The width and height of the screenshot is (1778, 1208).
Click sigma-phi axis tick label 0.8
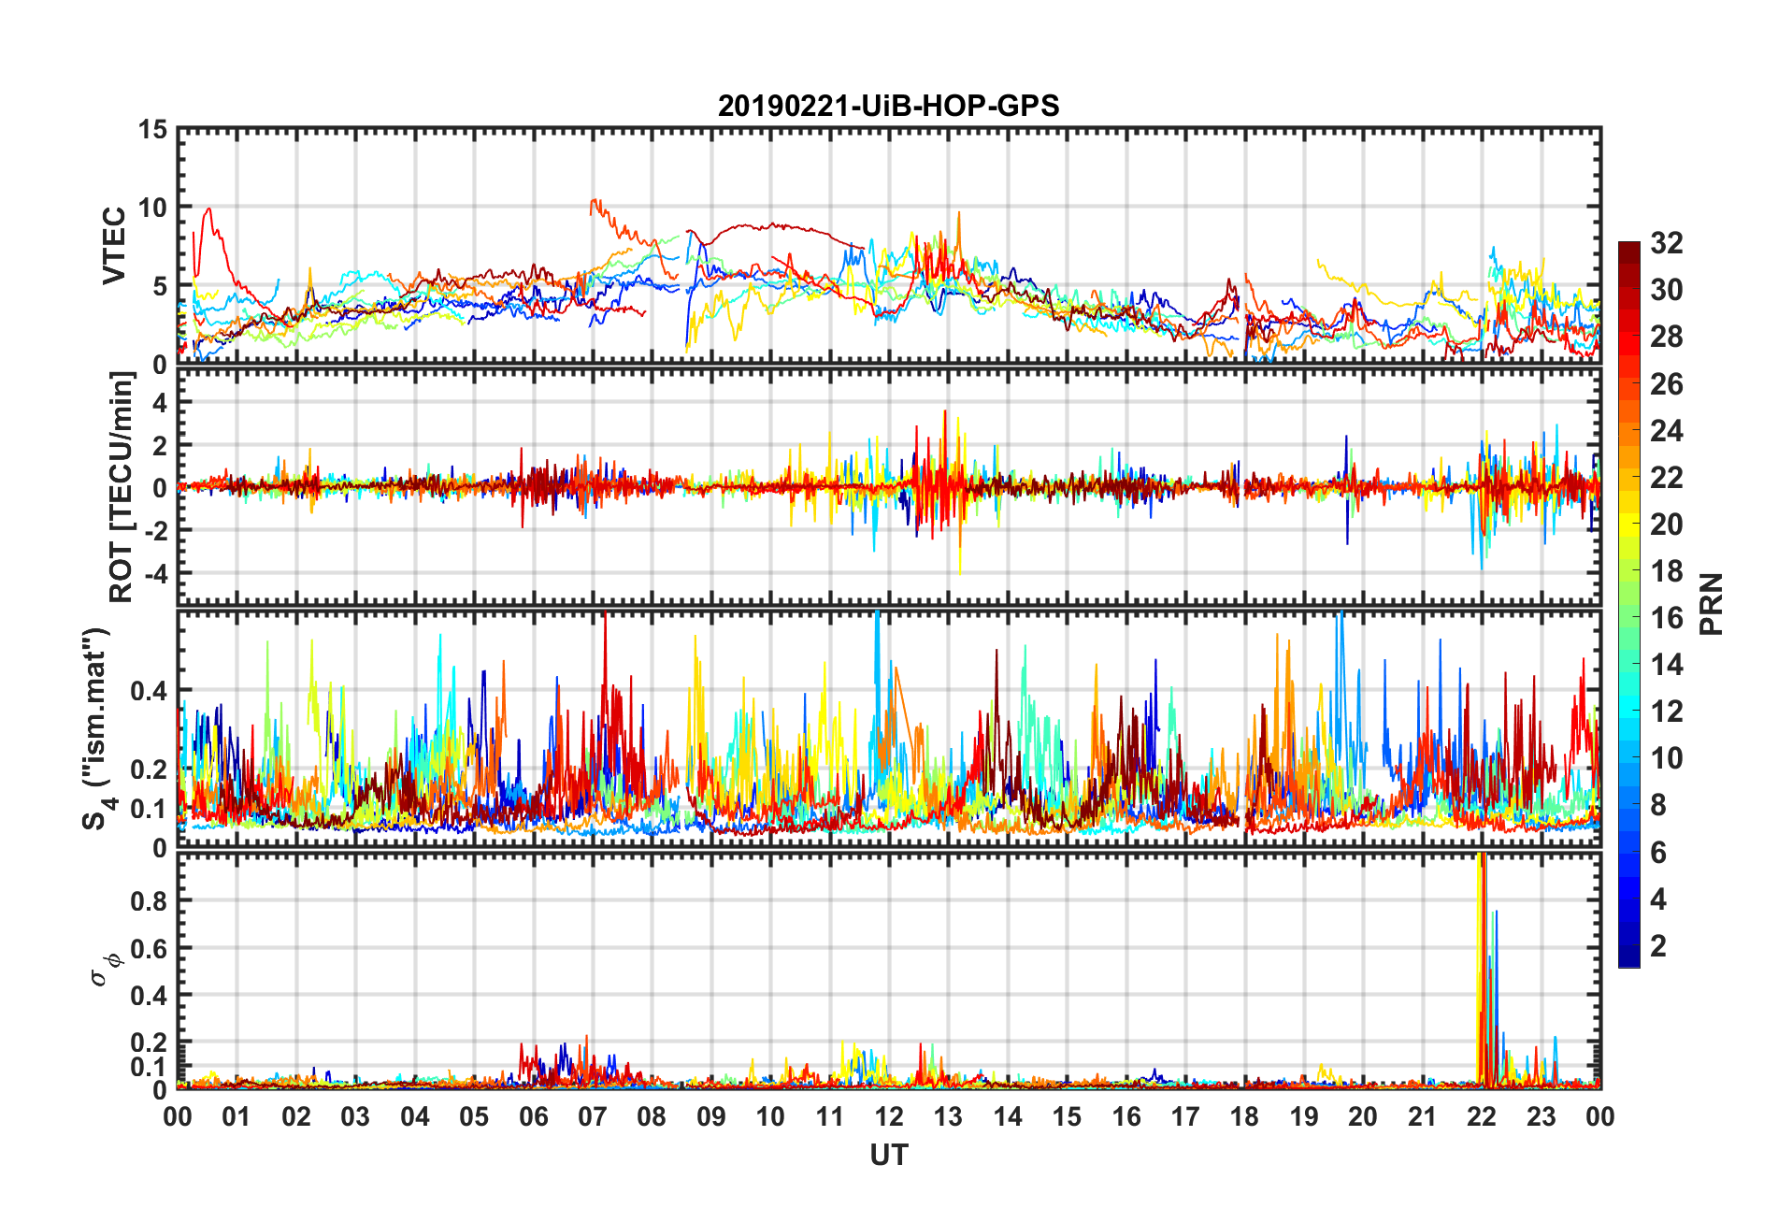149,901
